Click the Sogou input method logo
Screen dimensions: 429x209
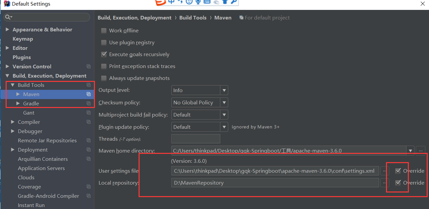(x=161, y=2)
